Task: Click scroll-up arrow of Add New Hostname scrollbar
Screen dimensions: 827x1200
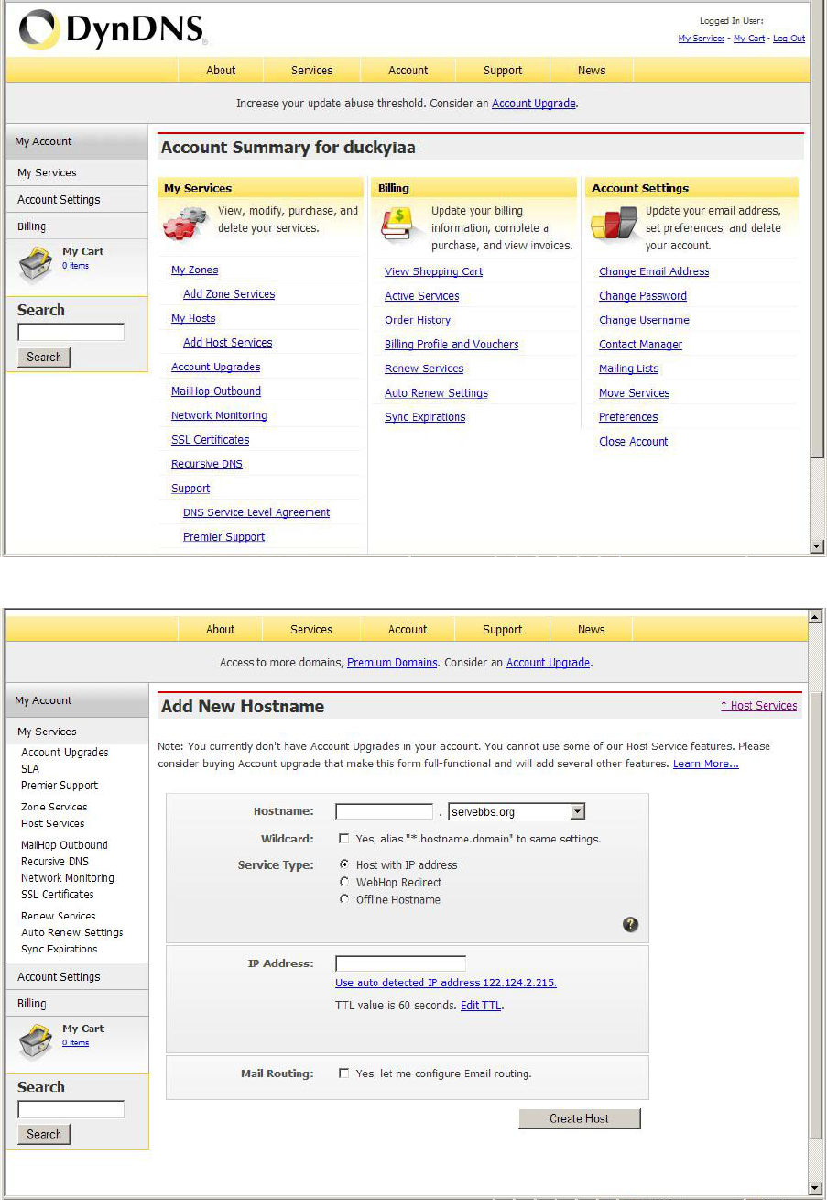Action: 816,616
